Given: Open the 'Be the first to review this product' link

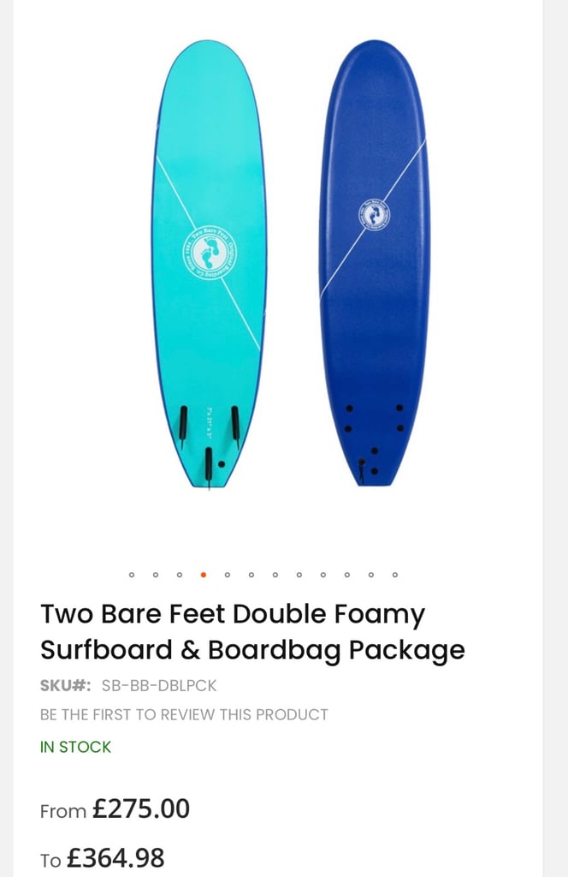Looking at the screenshot, I should [x=184, y=715].
